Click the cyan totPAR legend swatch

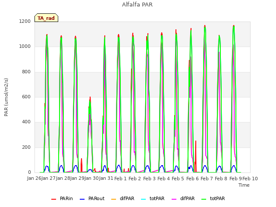click(x=144, y=199)
